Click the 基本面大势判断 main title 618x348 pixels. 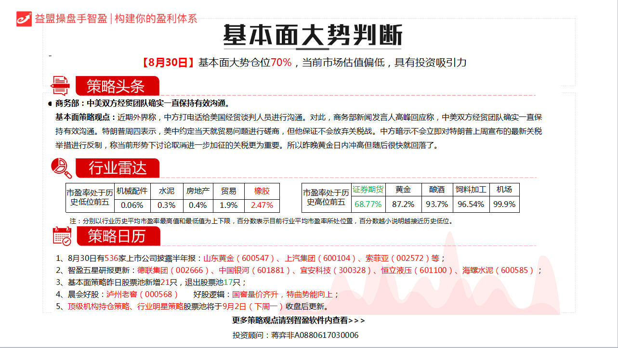point(312,35)
